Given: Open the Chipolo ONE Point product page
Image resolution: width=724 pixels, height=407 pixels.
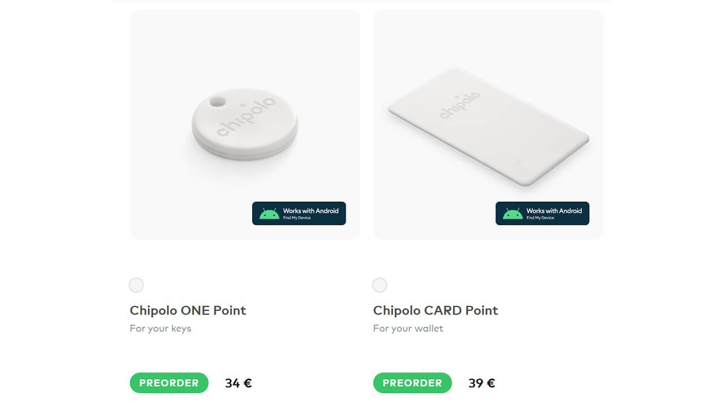Looking at the screenshot, I should 188,310.
